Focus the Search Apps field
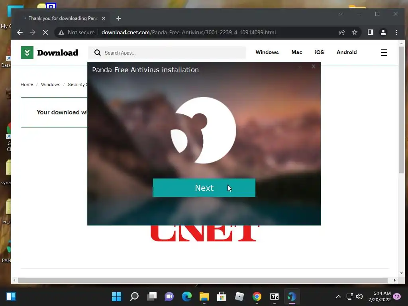Screen dimensions: 408x306 click(167, 53)
